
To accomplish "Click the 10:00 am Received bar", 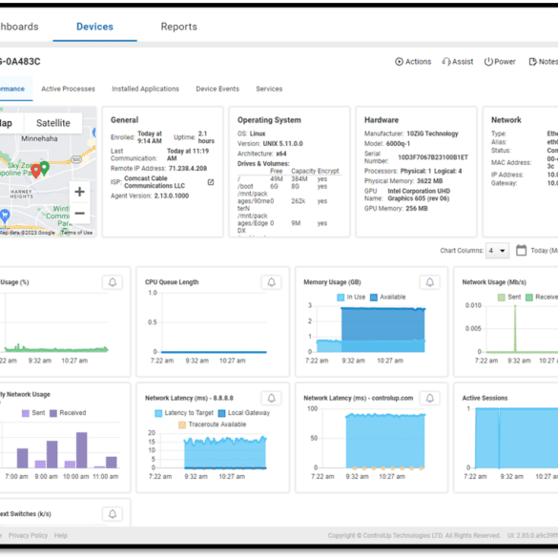I will click(81, 450).
